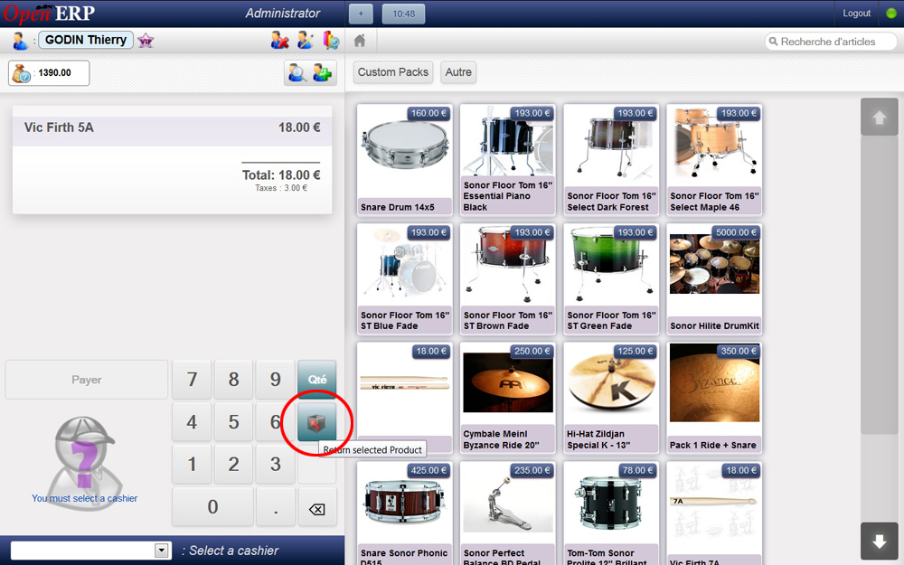Viewport: 904px width, 565px height.
Task: Click the scroll-up arrow of the product list
Action: click(880, 117)
